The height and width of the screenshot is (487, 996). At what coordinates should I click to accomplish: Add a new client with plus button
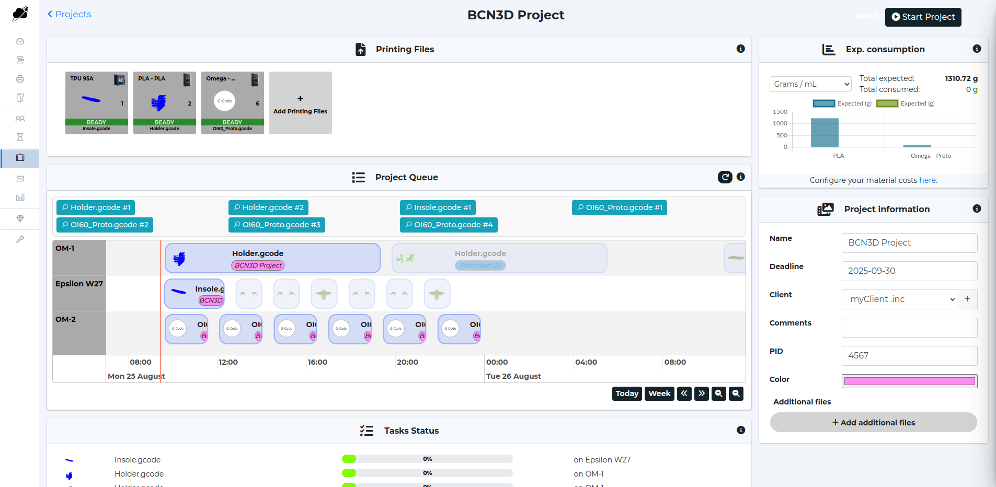pos(967,299)
